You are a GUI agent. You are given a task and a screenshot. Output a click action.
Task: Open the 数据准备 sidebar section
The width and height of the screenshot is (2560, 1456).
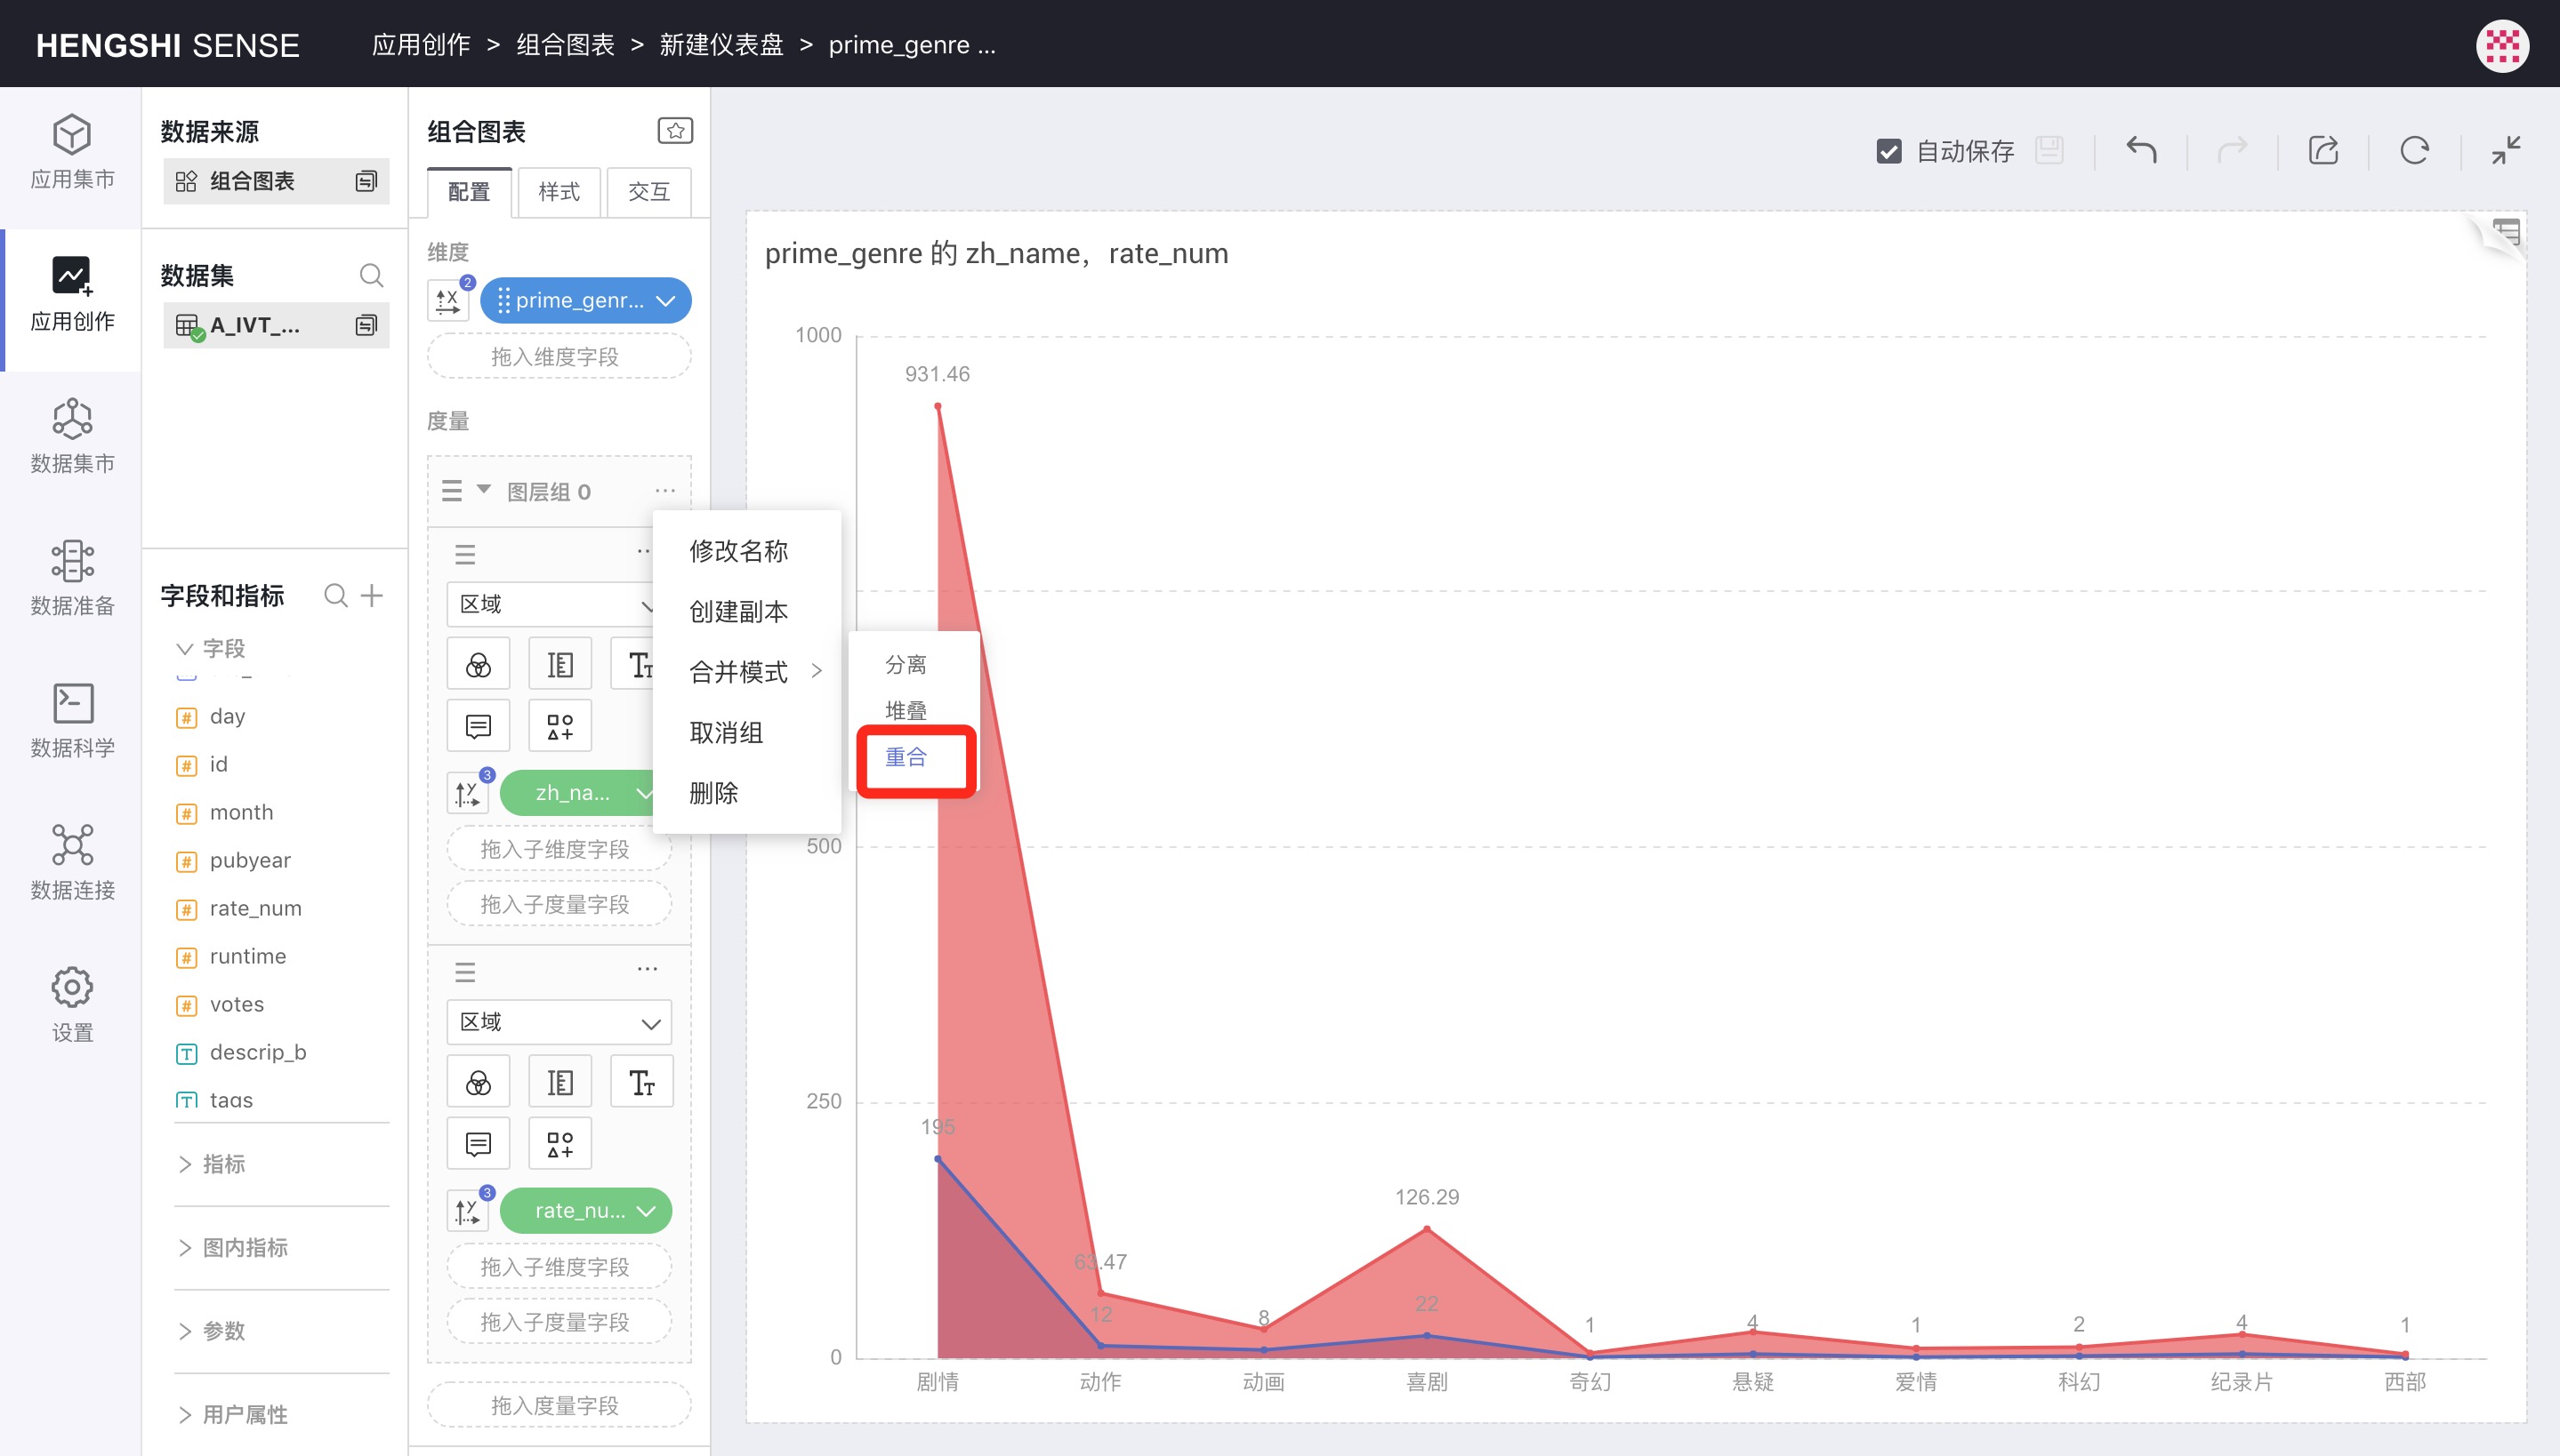72,579
